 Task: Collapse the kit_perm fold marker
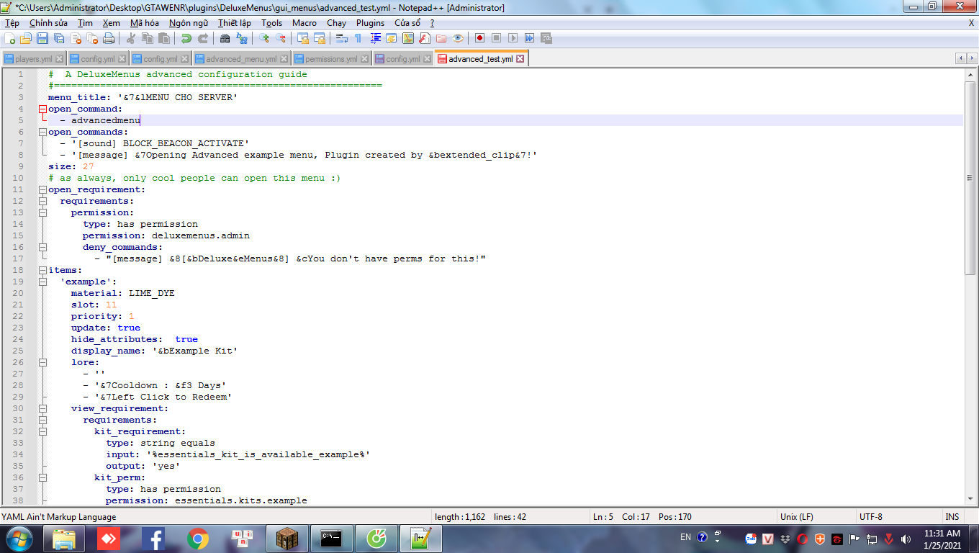pyautogui.click(x=42, y=477)
